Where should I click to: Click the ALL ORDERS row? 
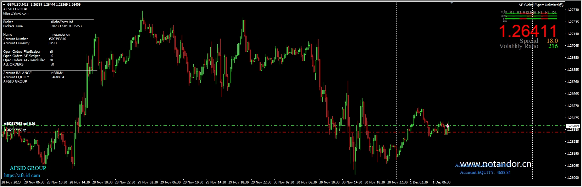28,64
